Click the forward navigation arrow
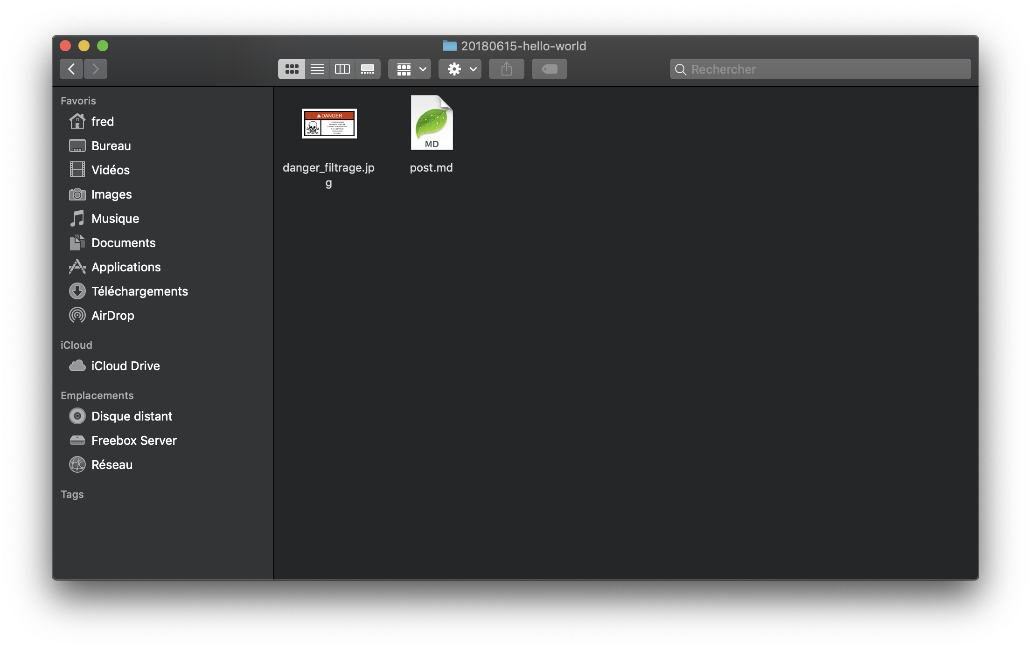 click(x=96, y=69)
